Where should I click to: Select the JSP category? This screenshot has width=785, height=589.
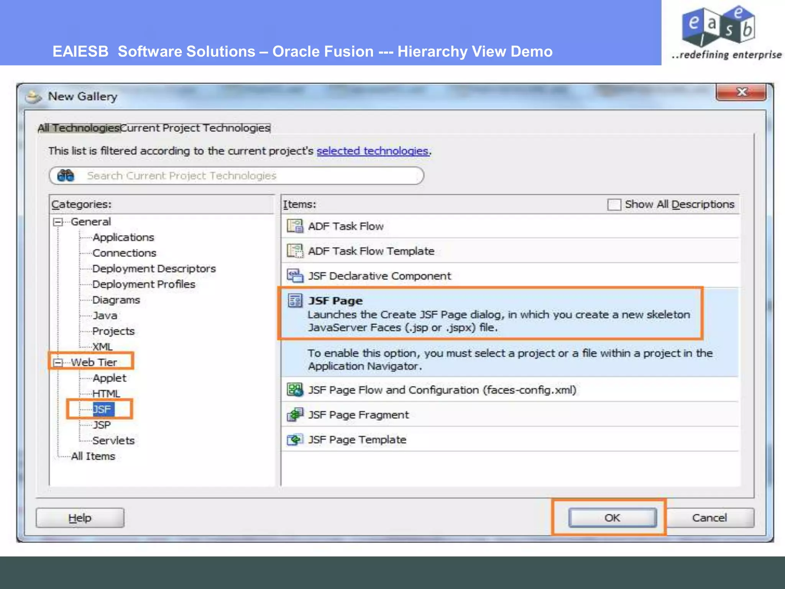(102, 425)
